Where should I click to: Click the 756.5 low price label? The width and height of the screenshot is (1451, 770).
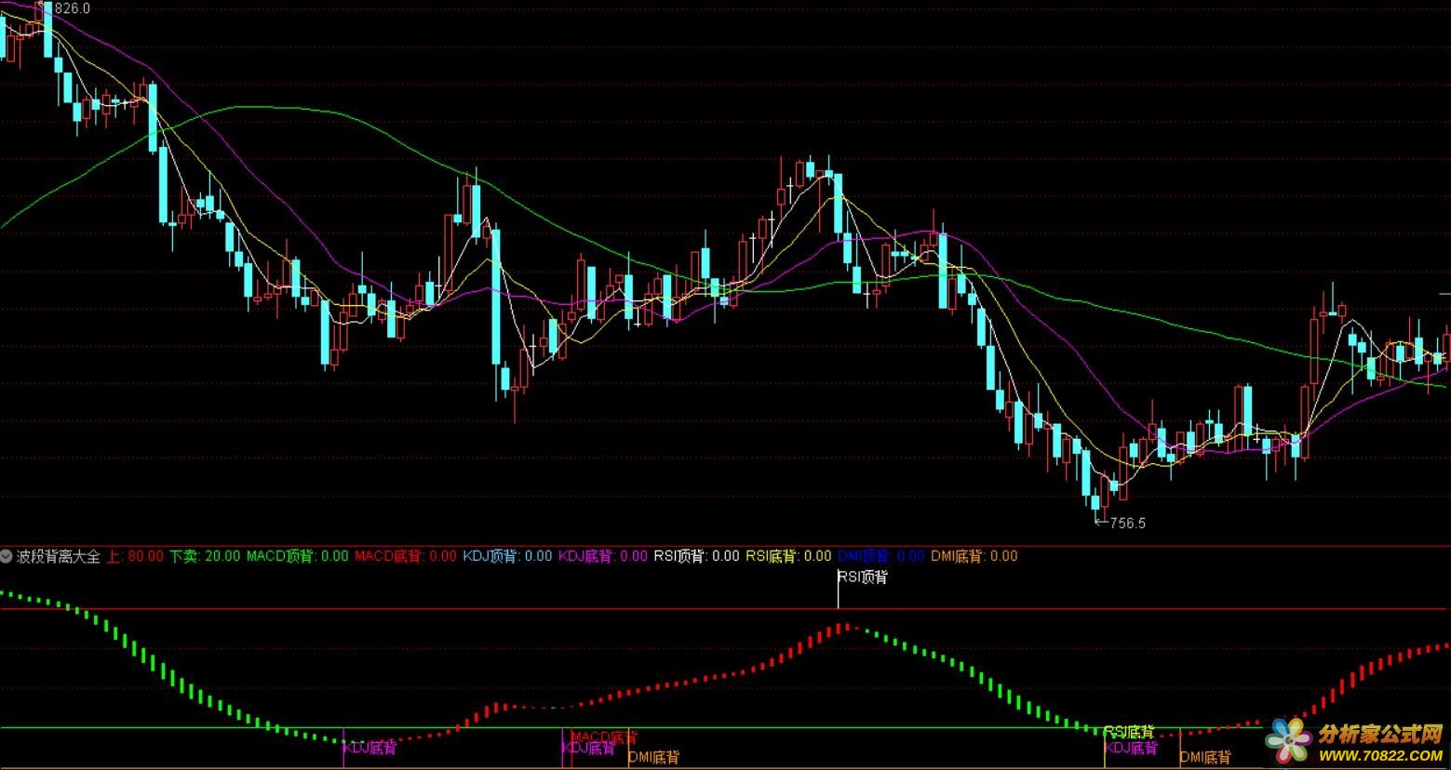[1126, 523]
